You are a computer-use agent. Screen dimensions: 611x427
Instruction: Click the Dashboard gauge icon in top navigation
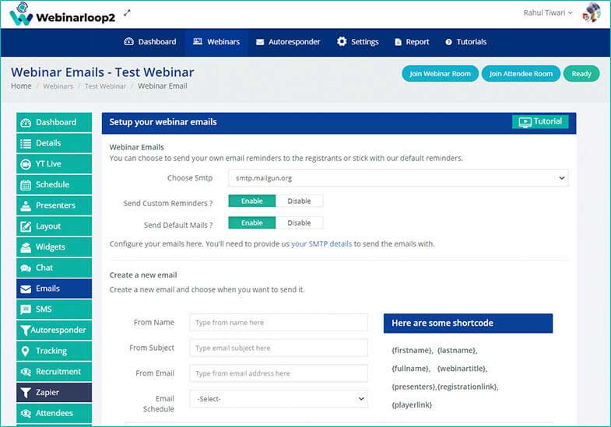pyautogui.click(x=128, y=42)
